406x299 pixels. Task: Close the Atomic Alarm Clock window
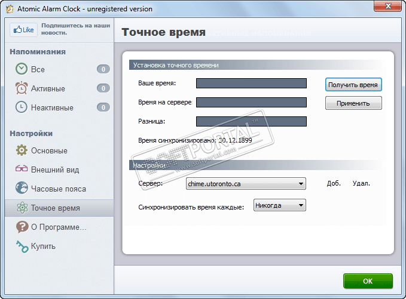coord(387,6)
